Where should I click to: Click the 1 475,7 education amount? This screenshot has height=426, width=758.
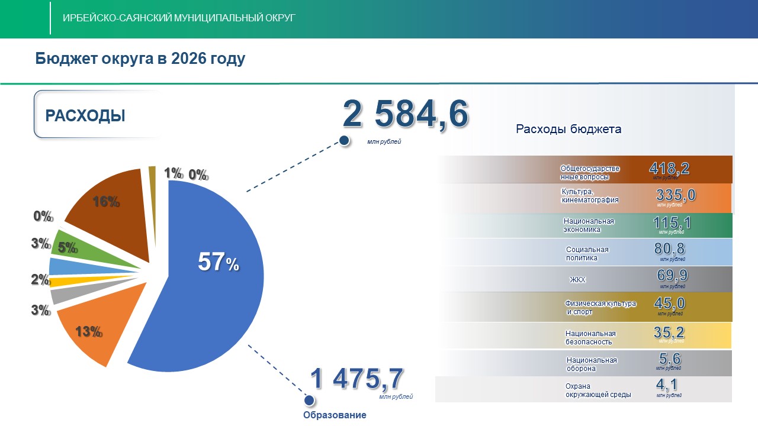coord(357,379)
